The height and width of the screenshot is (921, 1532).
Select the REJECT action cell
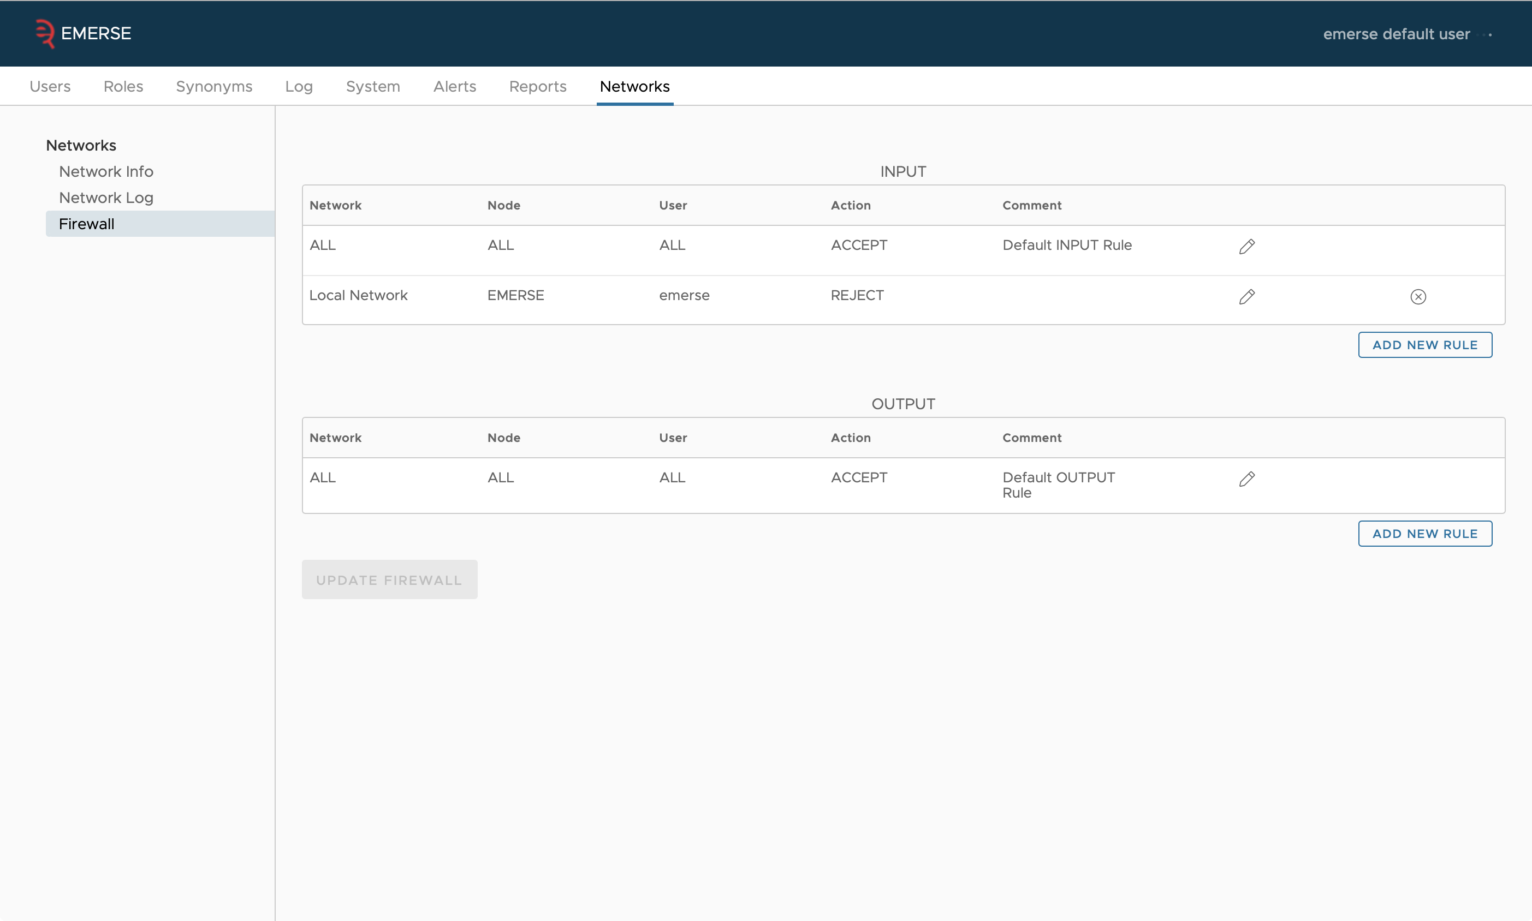(857, 295)
